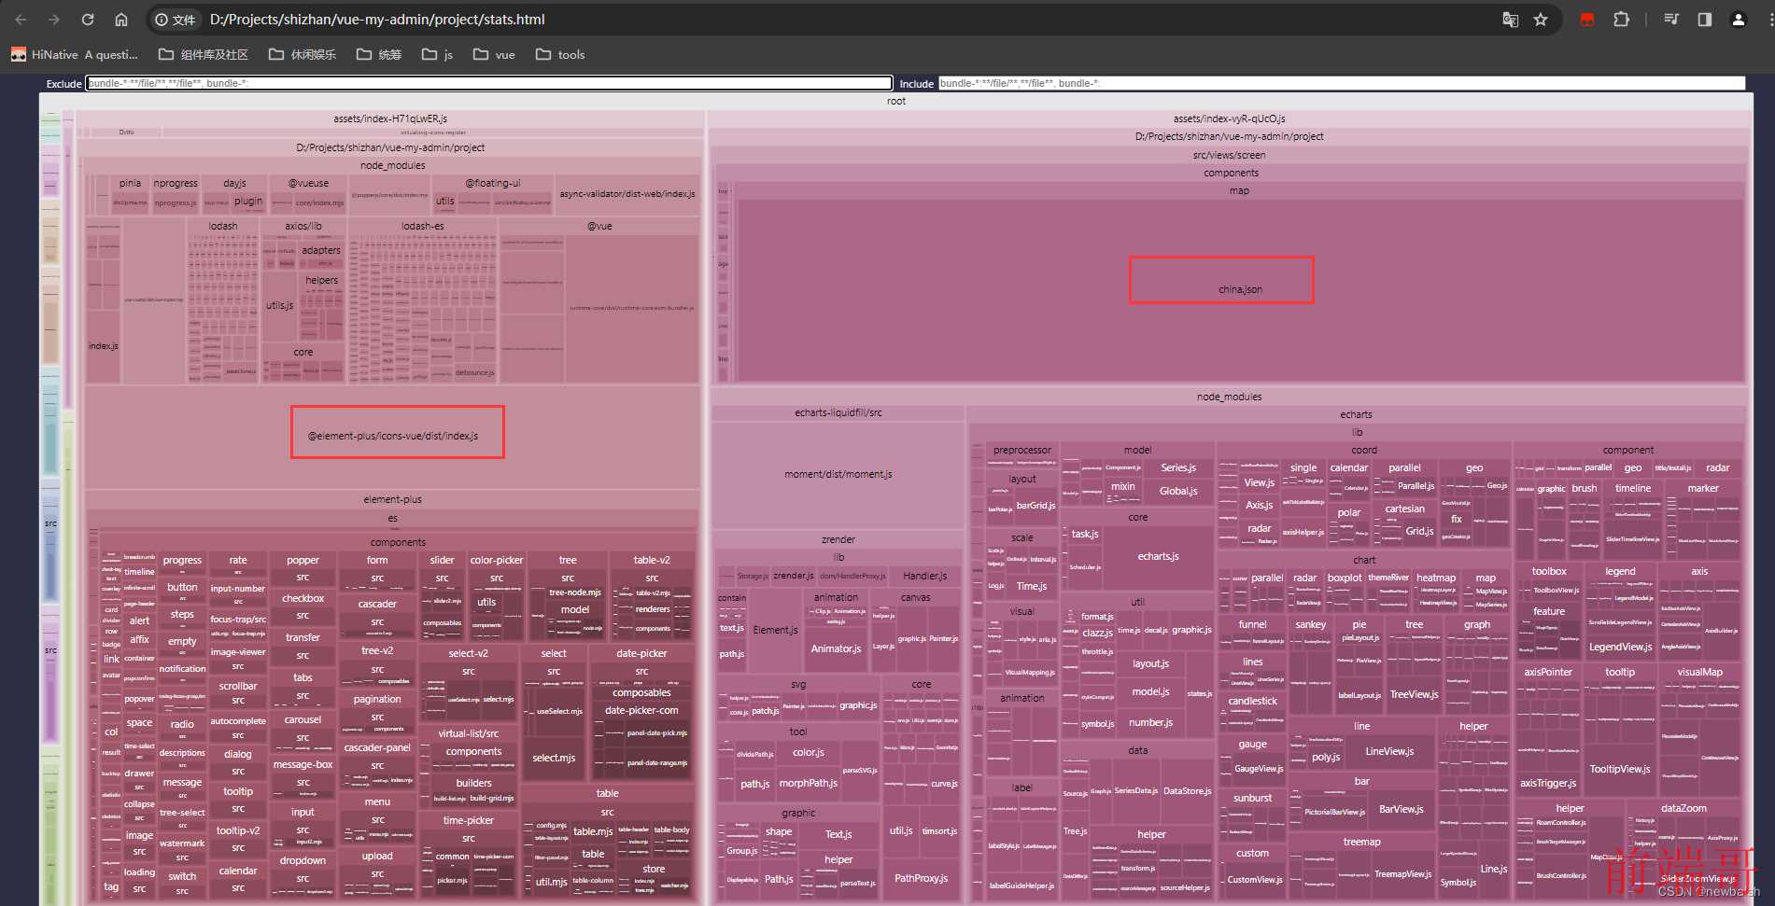
Task: Click the debounce.js block
Action: pyautogui.click(x=475, y=372)
